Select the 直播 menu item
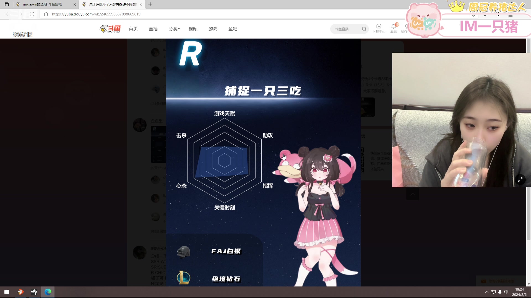Image resolution: width=531 pixels, height=298 pixels. pyautogui.click(x=153, y=29)
